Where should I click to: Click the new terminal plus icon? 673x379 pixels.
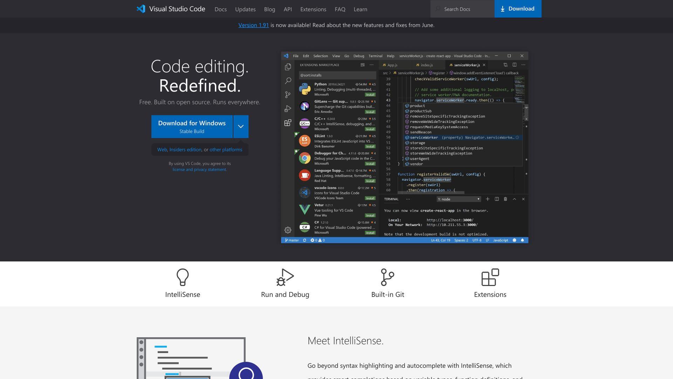pyautogui.click(x=487, y=199)
